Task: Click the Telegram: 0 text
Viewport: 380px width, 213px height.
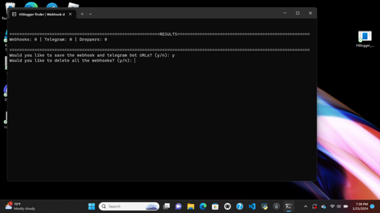Action: 58,39
